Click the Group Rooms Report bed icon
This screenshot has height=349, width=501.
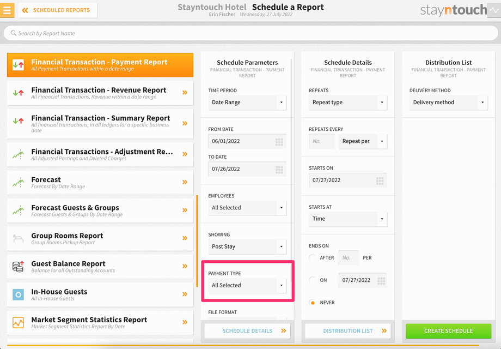18,238
